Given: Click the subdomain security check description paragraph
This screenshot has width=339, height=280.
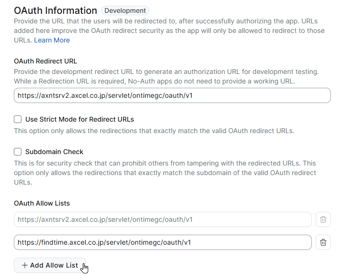Looking at the screenshot, I should pos(165,173).
